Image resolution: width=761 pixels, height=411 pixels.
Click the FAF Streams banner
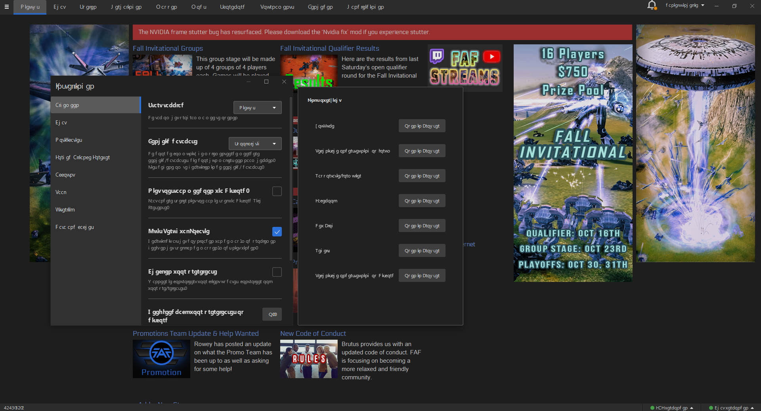point(465,67)
